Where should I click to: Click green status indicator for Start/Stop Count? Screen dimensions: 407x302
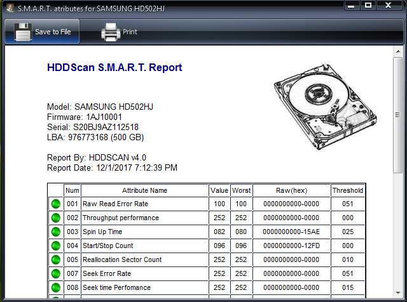(x=55, y=246)
